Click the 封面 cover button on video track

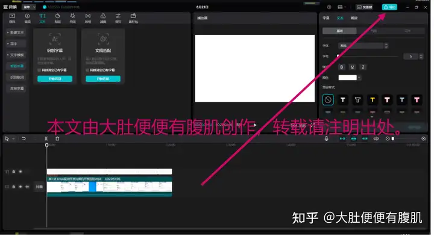[39, 187]
